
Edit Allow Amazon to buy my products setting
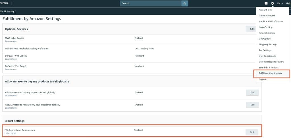tap(252, 92)
